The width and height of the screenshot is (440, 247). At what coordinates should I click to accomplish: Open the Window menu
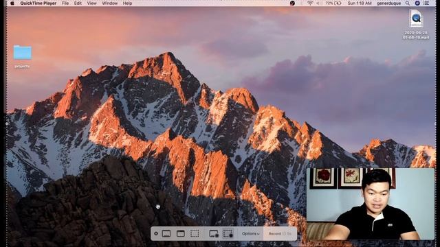point(110,3)
